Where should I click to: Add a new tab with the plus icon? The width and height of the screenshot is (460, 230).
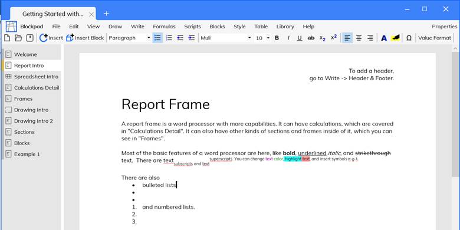pyautogui.click(x=107, y=14)
